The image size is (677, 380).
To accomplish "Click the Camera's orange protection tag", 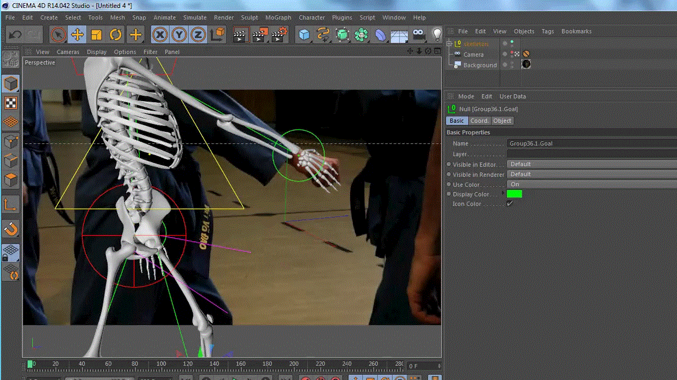I will coord(526,54).
